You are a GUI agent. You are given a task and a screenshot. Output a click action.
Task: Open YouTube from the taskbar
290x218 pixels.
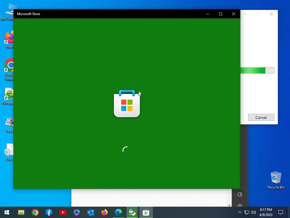pyautogui.click(x=63, y=212)
